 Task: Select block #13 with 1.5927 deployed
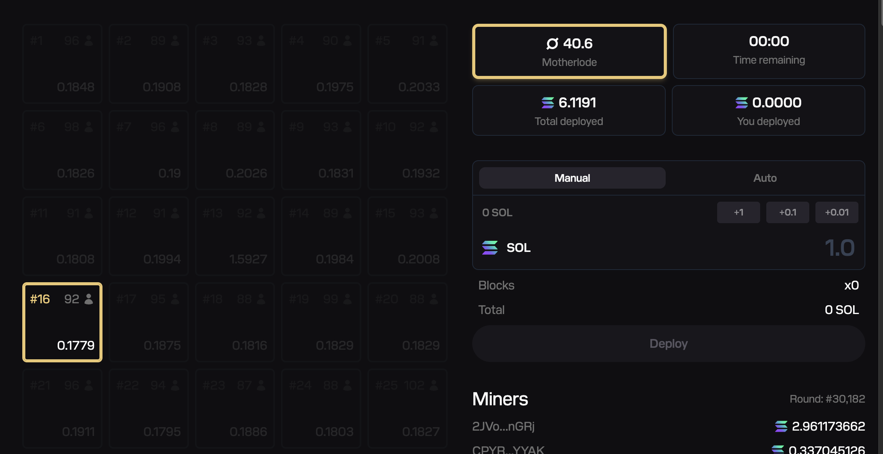click(x=235, y=236)
